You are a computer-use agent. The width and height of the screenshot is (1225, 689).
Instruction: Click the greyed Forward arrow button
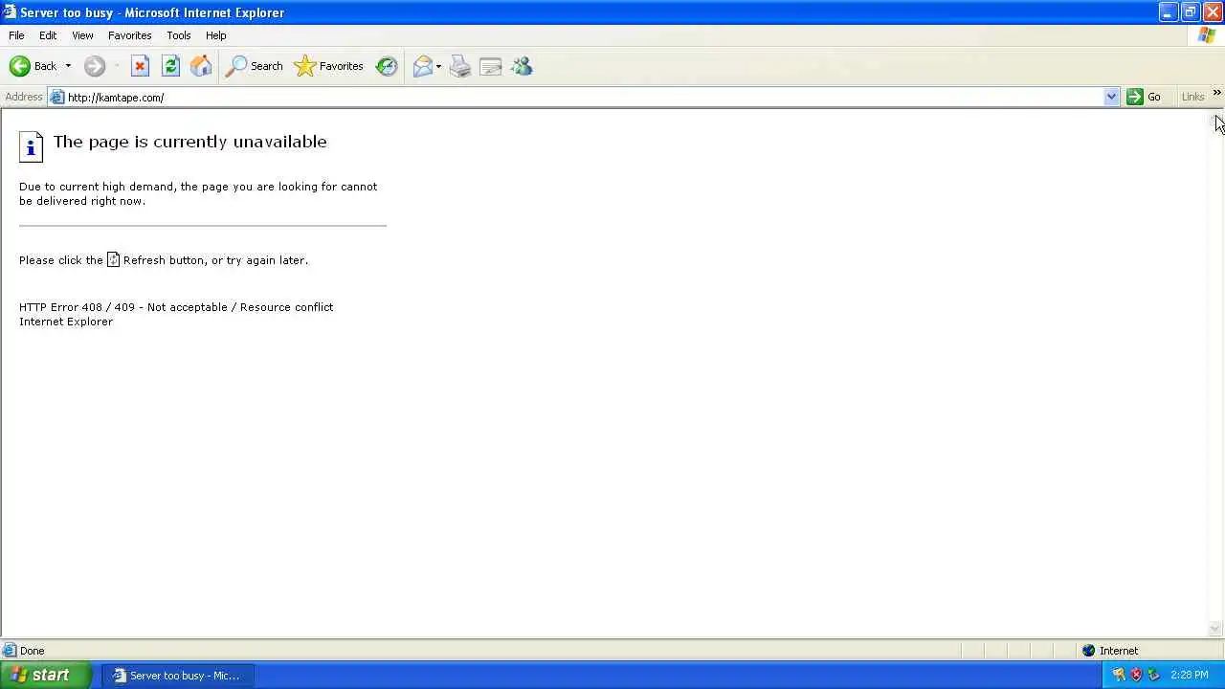[95, 66]
